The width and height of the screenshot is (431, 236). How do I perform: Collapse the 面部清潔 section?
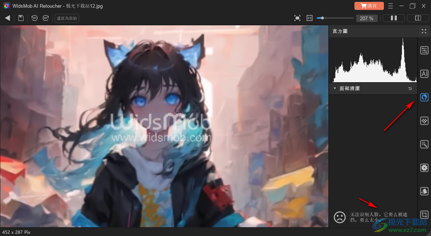(x=335, y=88)
